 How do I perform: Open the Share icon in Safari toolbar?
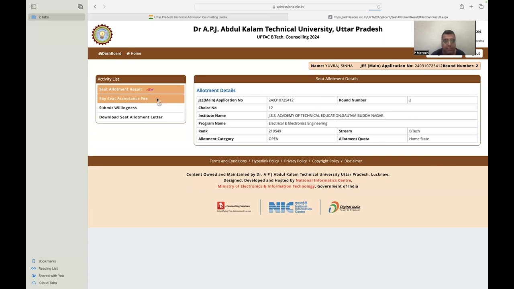point(462,6)
